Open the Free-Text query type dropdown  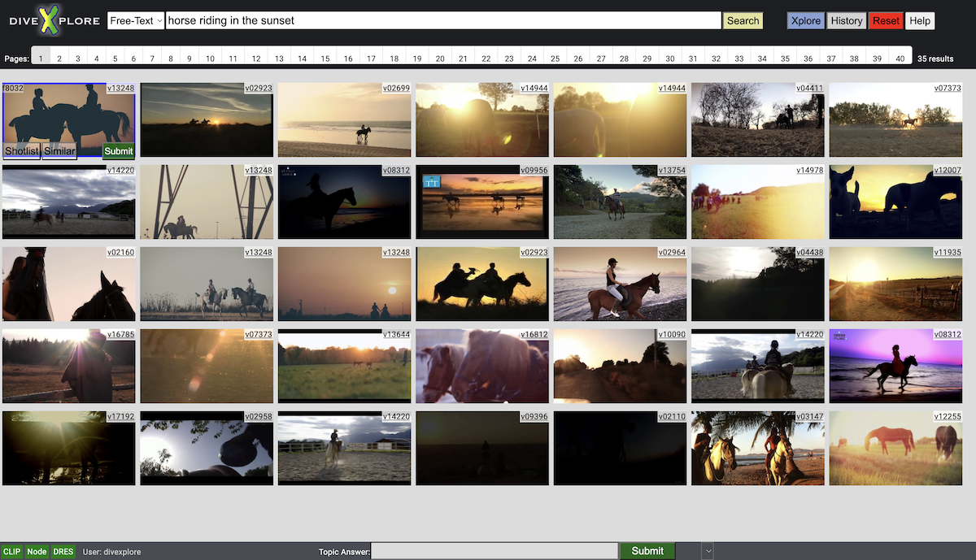click(x=136, y=21)
